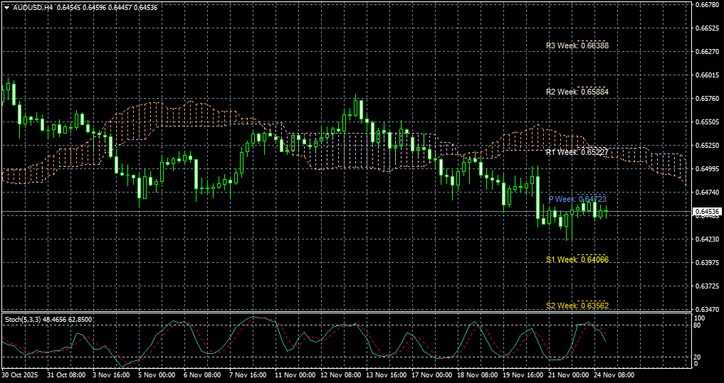Screen dimensions: 724x383
Task: Click the 100 level on the stochastic scale
Action: 700,318
